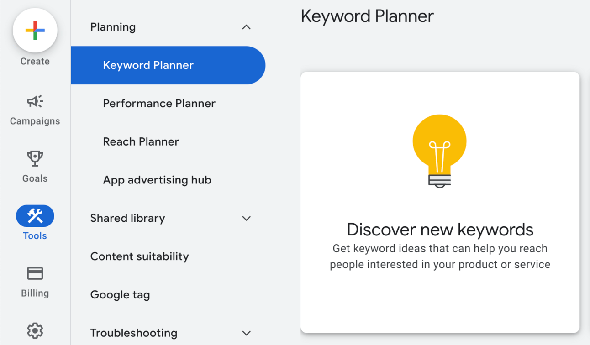Open Content suitability settings
590x345 pixels.
pos(139,256)
